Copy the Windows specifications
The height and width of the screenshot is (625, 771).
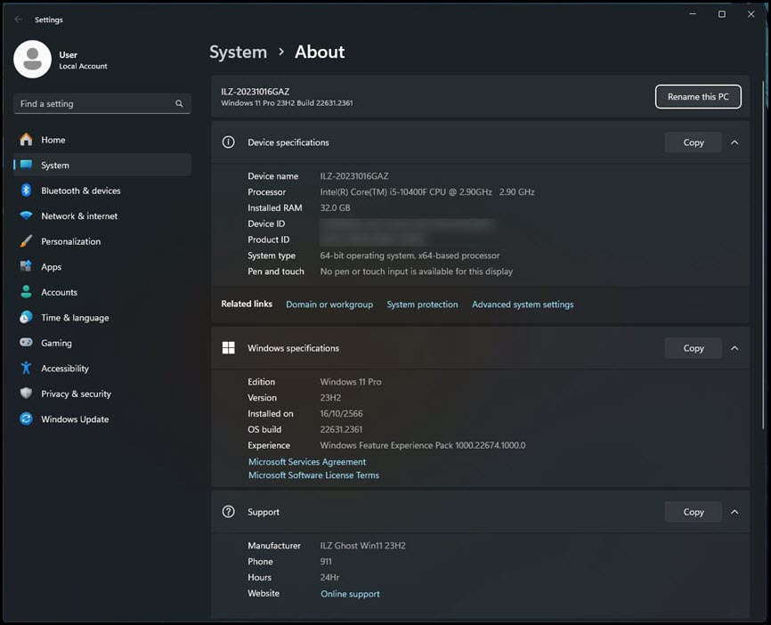point(694,348)
